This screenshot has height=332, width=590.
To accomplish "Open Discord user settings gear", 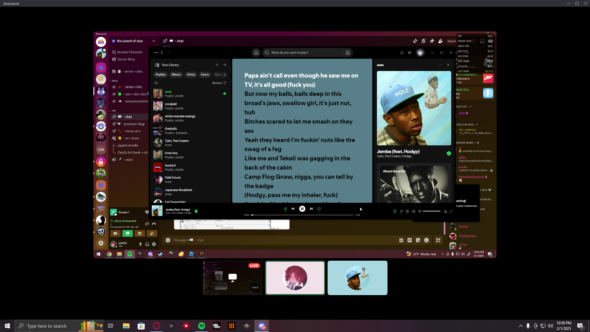I will coord(154,244).
